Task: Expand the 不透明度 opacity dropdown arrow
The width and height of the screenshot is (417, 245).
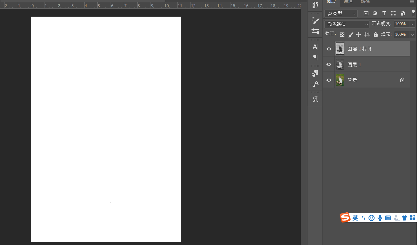Action: (412, 24)
